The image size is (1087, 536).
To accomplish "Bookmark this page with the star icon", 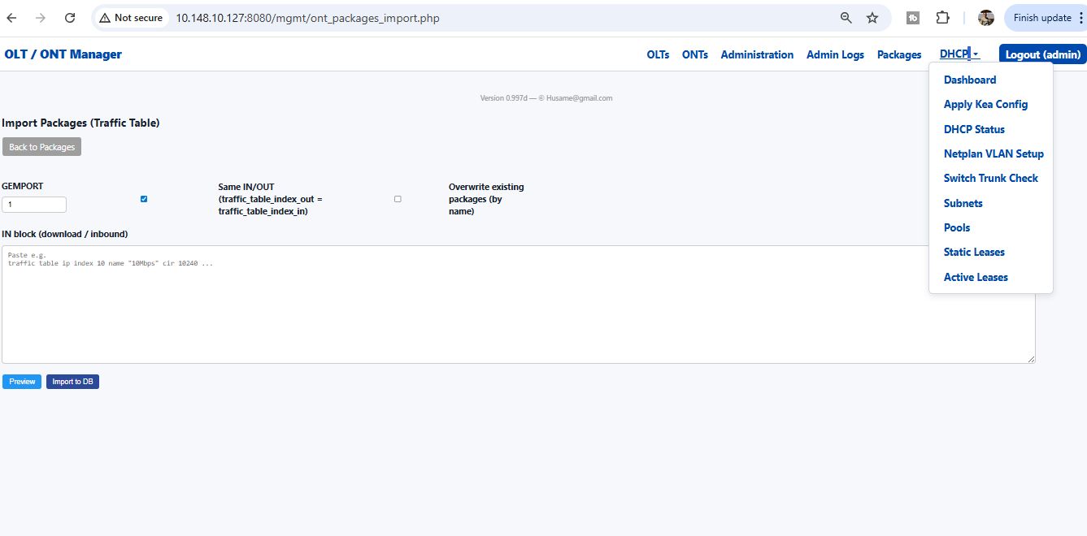I will pyautogui.click(x=872, y=16).
